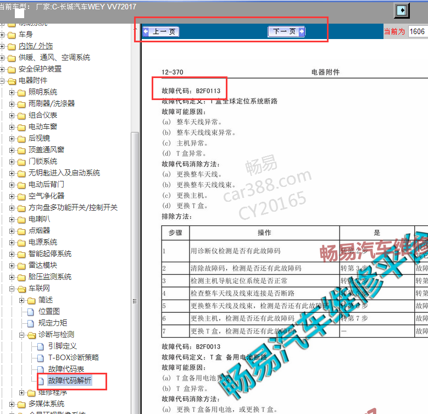Click the panel splitter grip handle
428x414 pixels.
[135, 301]
